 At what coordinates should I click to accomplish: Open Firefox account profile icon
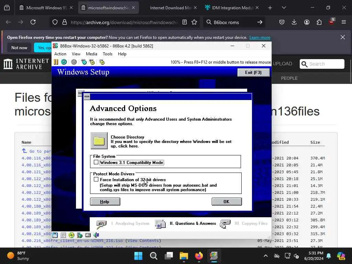[x=307, y=22]
